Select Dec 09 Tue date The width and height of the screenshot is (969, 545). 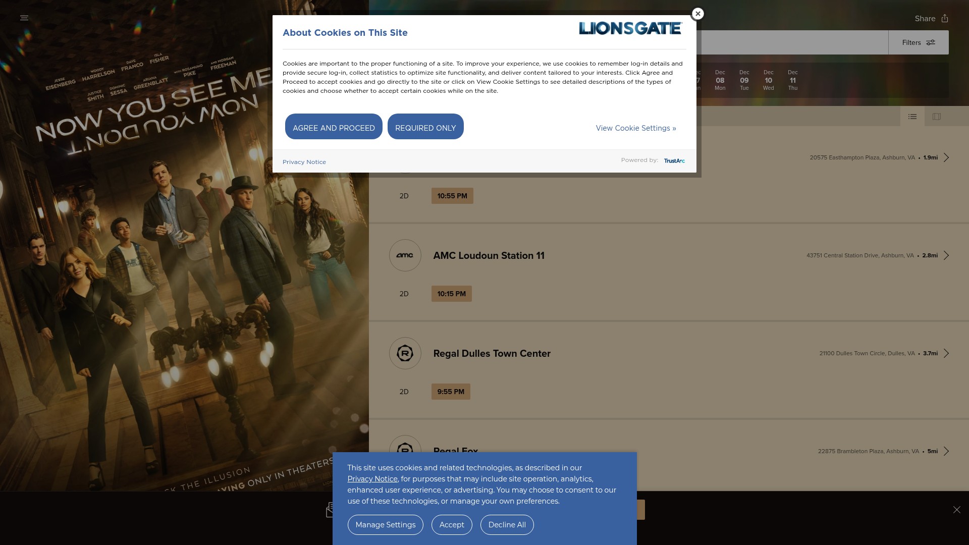tap(744, 80)
